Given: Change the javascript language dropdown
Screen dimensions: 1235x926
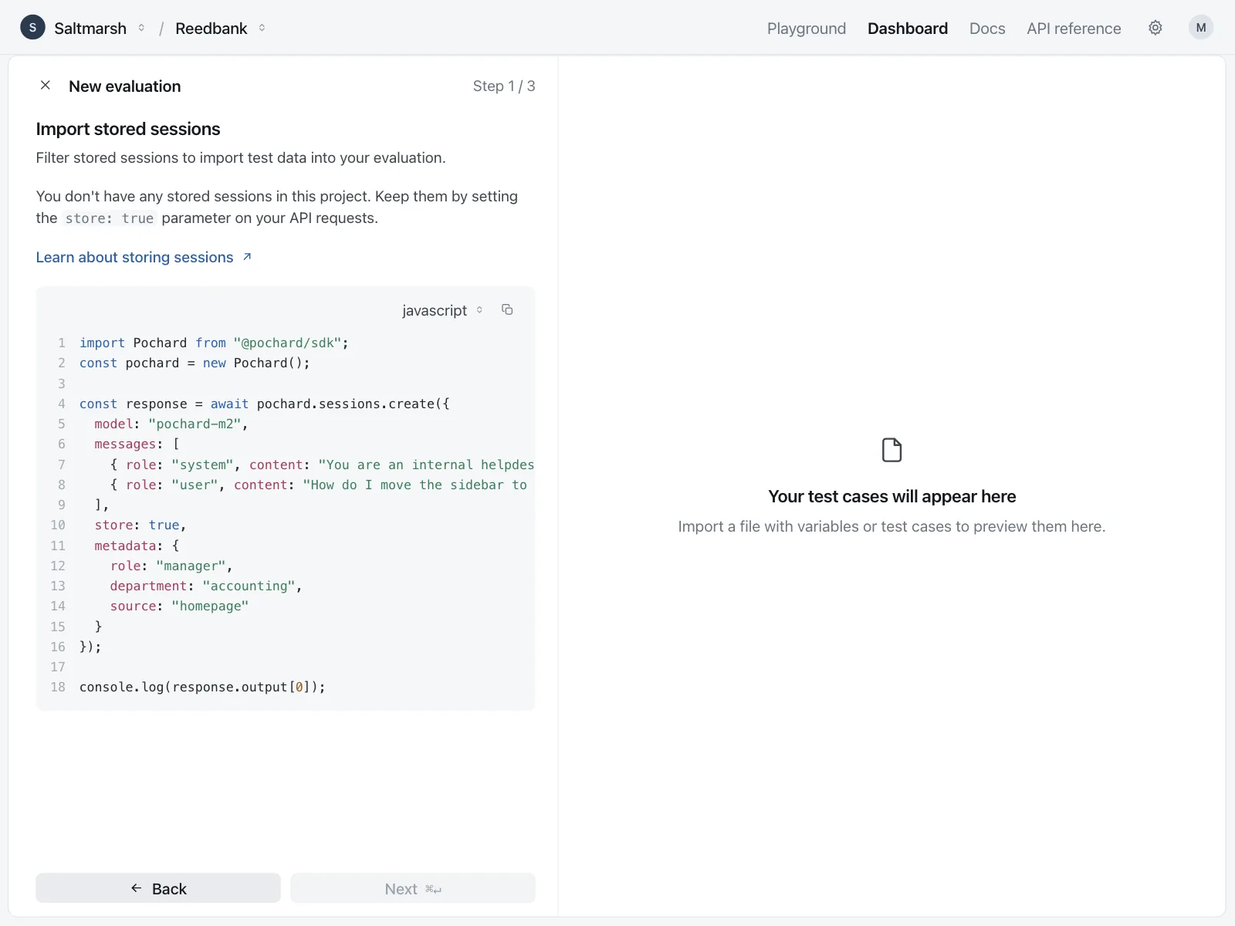Looking at the screenshot, I should tap(442, 310).
